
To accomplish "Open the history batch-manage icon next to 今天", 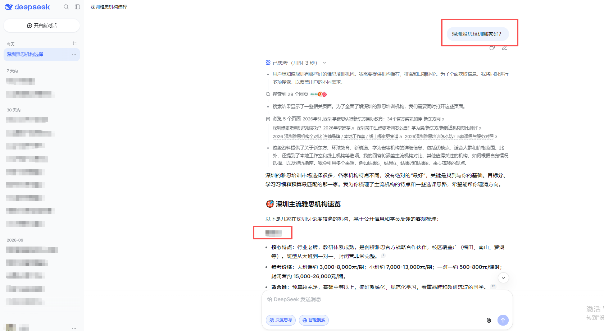I will [74, 43].
